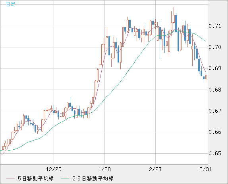The height and width of the screenshot is (184, 228).
Task: Select the 0.68 price axis label
Action: point(215,90)
